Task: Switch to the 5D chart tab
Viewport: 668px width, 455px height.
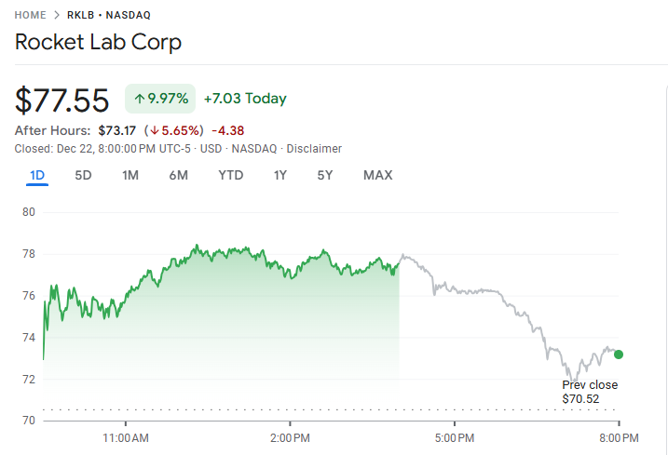Action: [83, 175]
